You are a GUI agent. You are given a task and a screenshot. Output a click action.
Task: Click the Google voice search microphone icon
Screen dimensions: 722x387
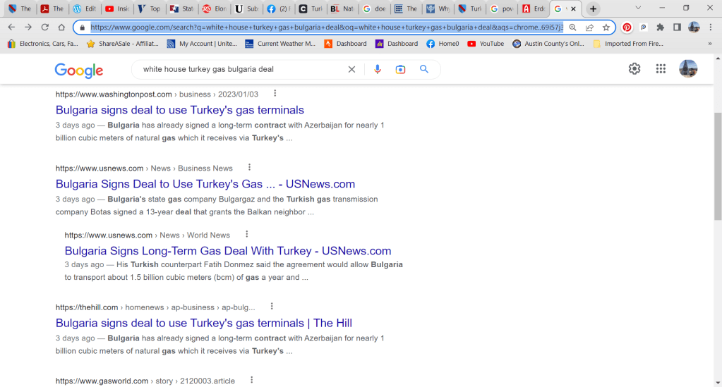click(378, 69)
